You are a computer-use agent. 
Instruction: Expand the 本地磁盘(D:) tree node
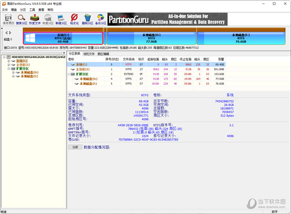(x=13, y=72)
